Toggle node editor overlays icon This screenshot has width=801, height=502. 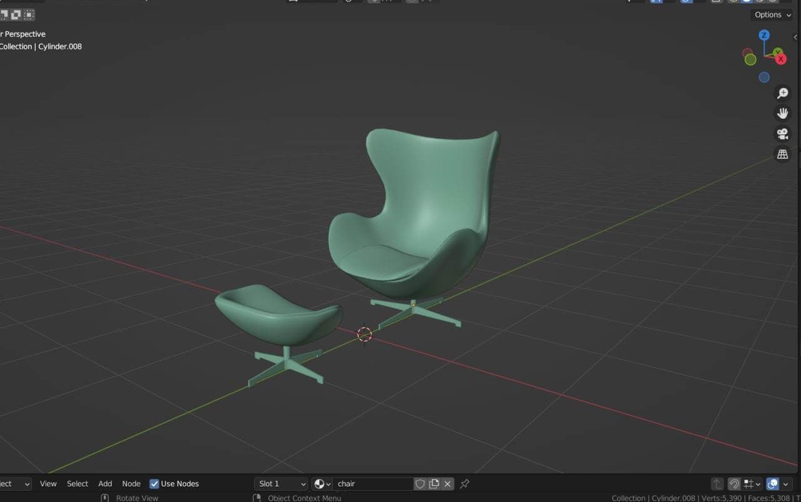773,484
